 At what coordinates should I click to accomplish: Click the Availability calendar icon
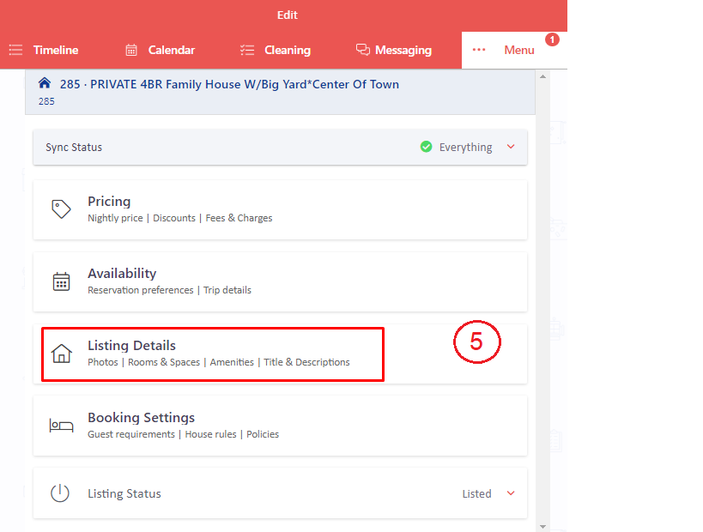[x=62, y=281]
